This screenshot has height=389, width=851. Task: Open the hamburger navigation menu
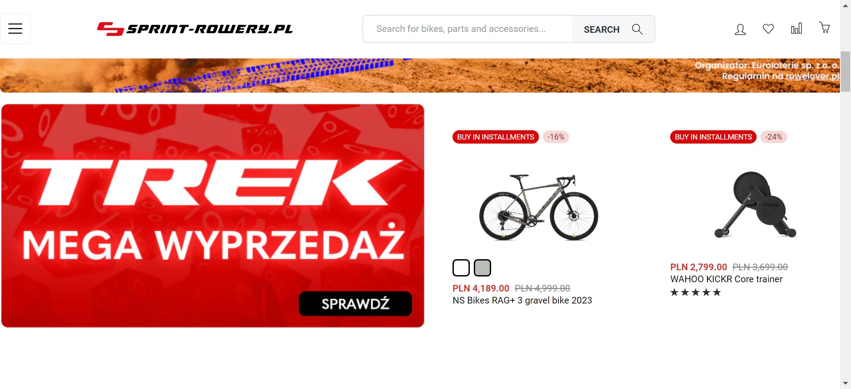(15, 29)
